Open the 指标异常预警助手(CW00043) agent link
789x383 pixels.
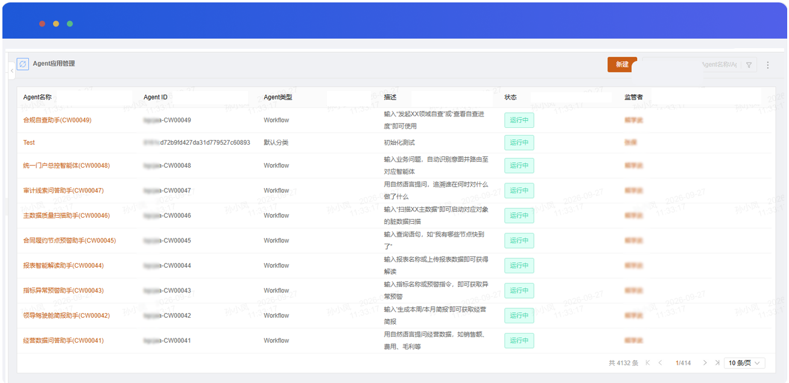point(63,291)
